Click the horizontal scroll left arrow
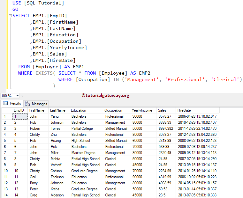Viewport: 243px width, 198px height. tap(22, 96)
